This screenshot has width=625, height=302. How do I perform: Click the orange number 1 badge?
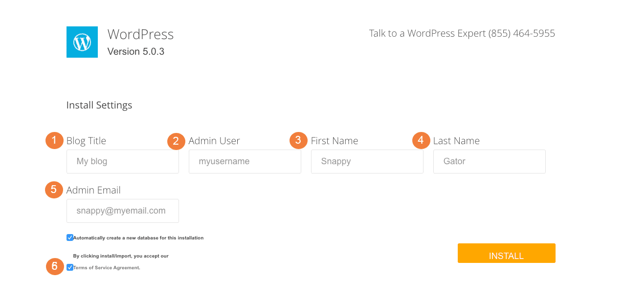54,140
